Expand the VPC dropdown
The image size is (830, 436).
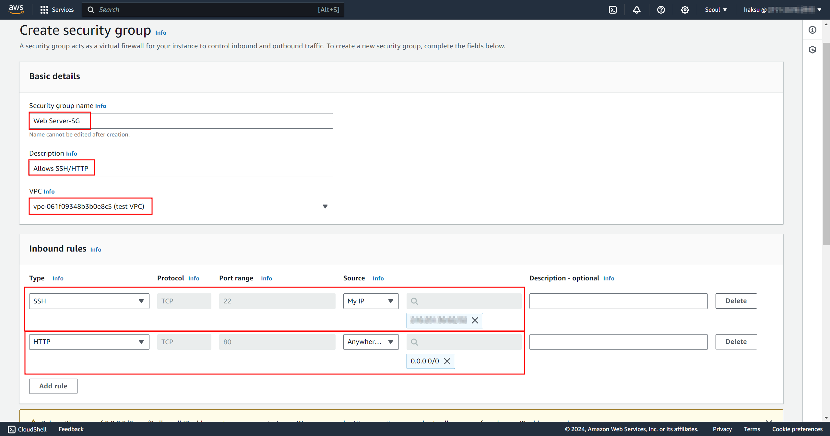(x=325, y=206)
